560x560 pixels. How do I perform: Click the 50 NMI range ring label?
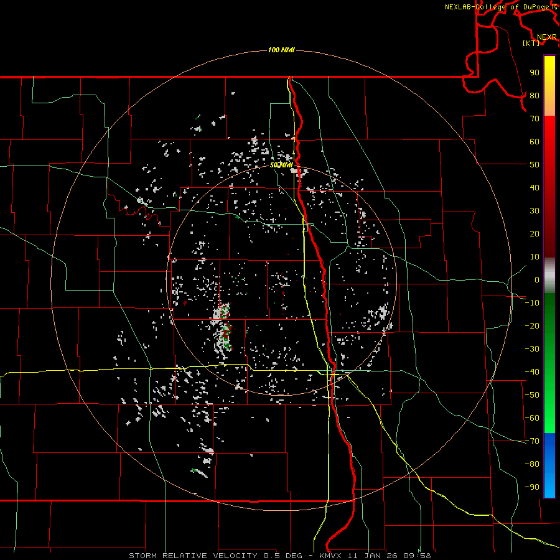pyautogui.click(x=281, y=165)
